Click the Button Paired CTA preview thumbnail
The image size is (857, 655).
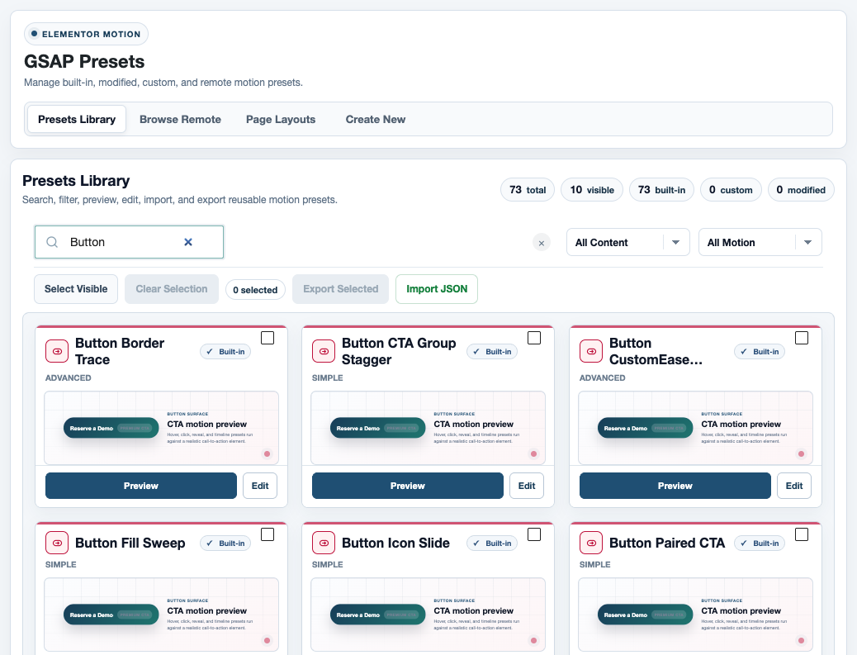click(696, 615)
